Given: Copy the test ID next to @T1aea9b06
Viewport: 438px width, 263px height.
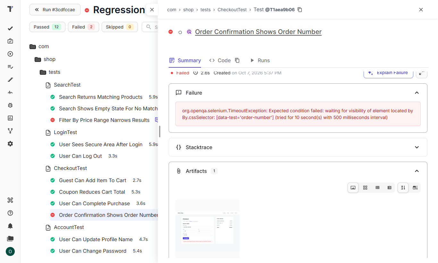Looking at the screenshot, I should click(300, 10).
